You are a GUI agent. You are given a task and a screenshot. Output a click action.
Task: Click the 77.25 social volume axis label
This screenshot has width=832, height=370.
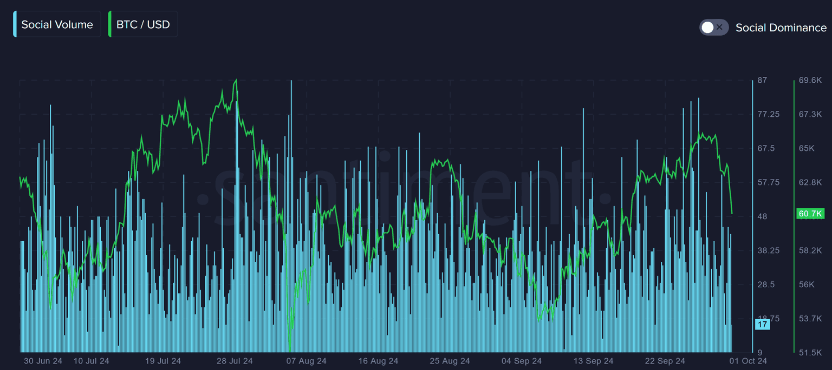pos(768,115)
